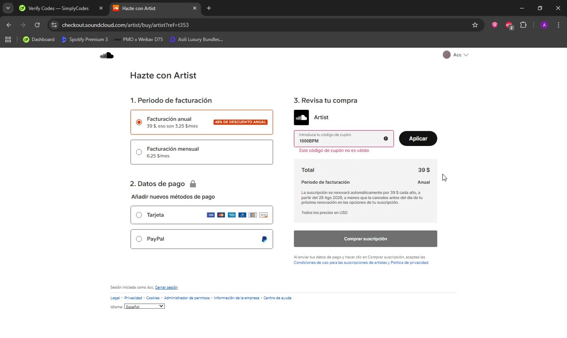
Task: Click the PayPal logo icon
Action: [264, 239]
